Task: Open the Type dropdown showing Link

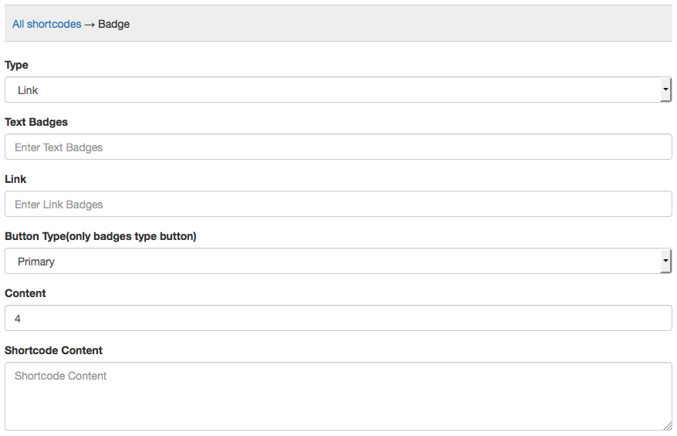Action: coord(332,90)
